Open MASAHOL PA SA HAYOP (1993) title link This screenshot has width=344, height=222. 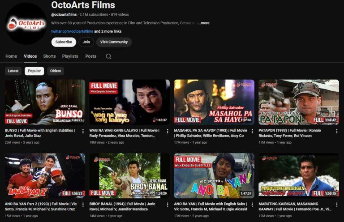(x=211, y=133)
